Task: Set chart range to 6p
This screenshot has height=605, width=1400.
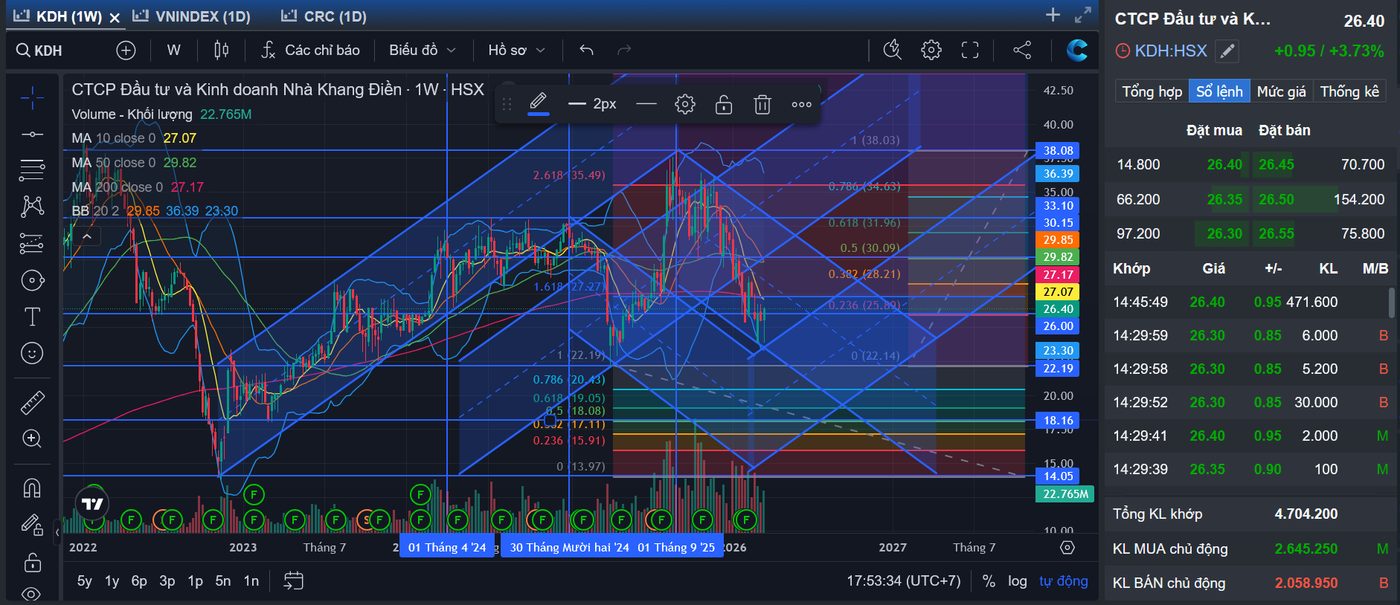Action: pos(139,581)
